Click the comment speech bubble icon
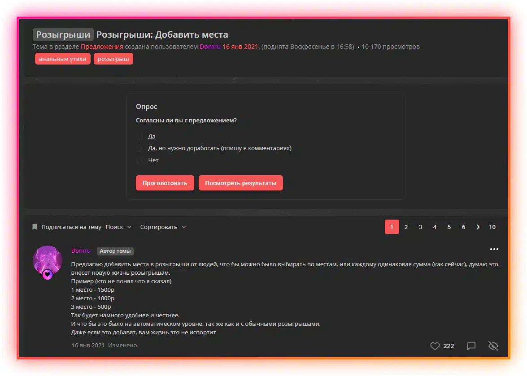 (x=471, y=346)
